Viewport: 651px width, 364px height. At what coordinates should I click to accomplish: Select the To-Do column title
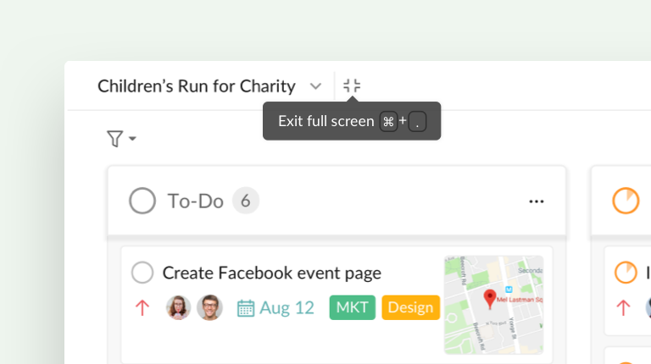(x=195, y=201)
